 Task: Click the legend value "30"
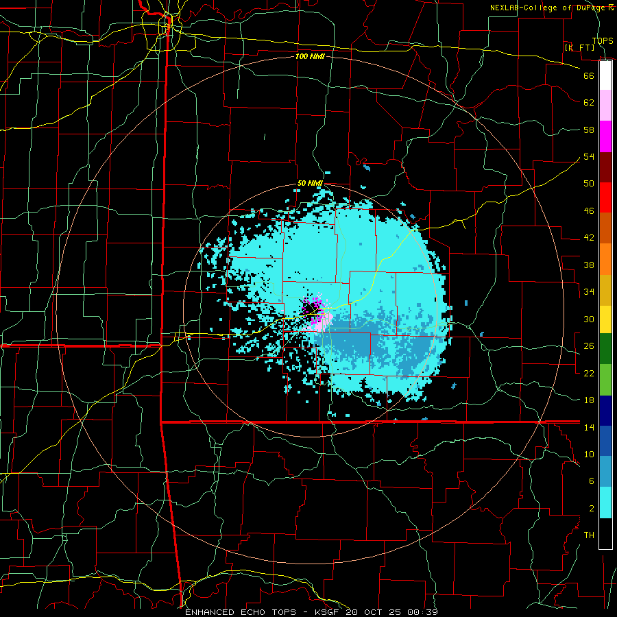(x=589, y=319)
